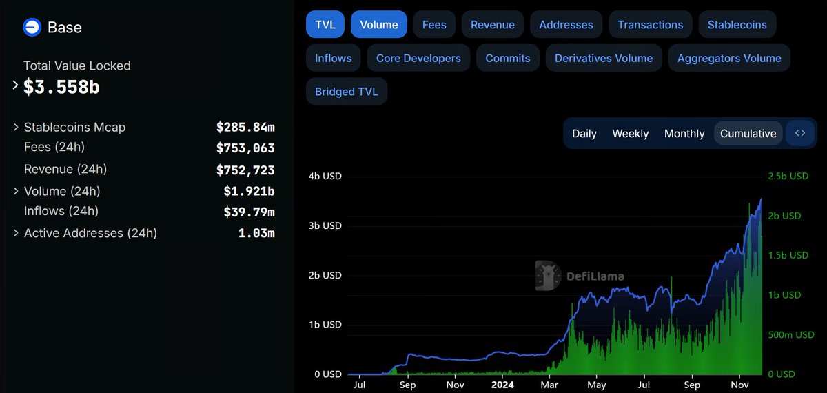
Task: Switch chart grouping to Weekly
Action: click(x=631, y=133)
